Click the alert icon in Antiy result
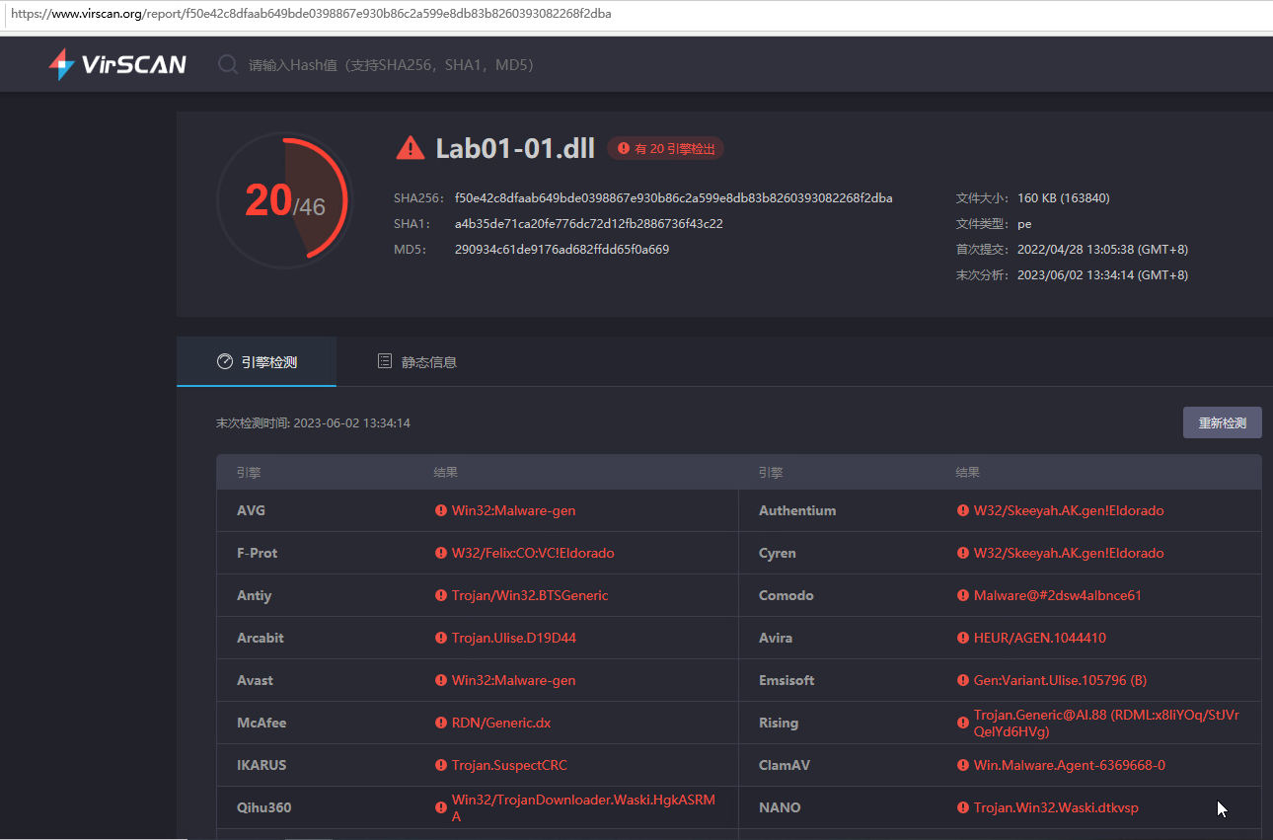Viewport: 1273px width, 840px height. (x=441, y=596)
